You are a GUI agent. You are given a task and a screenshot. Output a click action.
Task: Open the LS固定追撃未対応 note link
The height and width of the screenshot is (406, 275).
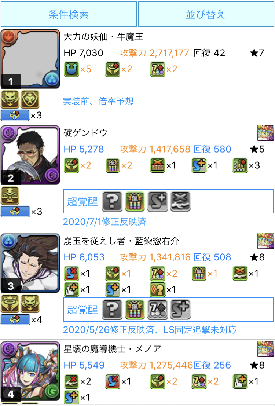200,330
